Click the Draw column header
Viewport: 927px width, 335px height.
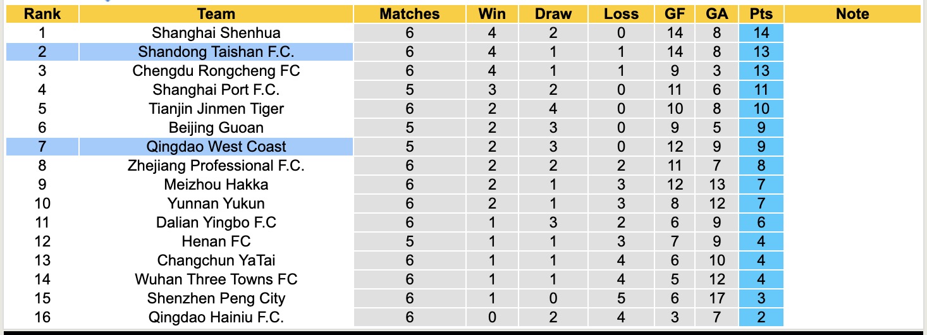click(x=553, y=14)
